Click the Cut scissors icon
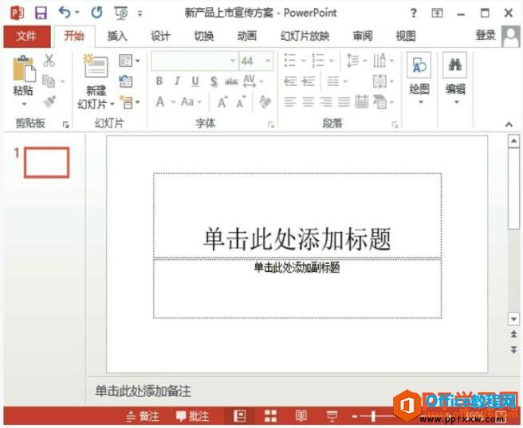This screenshot has height=428, width=523. point(49,61)
